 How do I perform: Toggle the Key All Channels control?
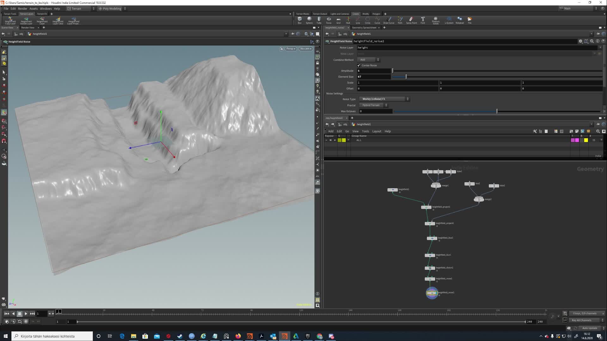pos(581,320)
